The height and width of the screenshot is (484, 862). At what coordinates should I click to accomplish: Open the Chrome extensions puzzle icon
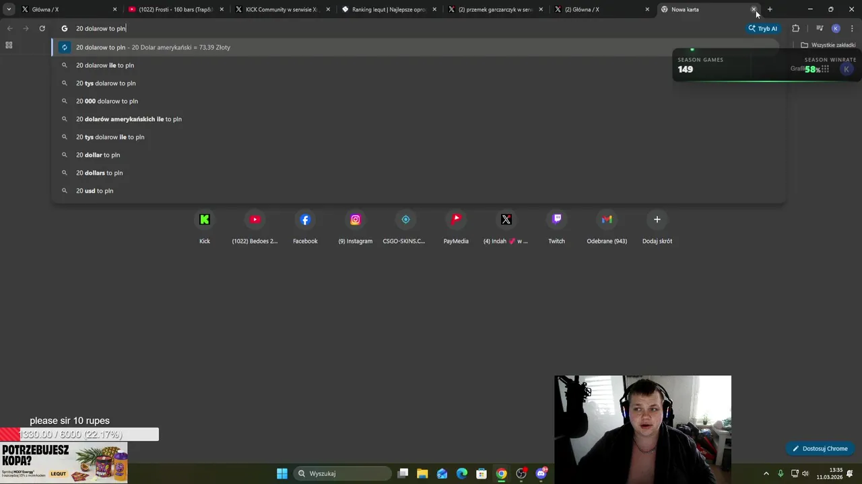coord(796,28)
